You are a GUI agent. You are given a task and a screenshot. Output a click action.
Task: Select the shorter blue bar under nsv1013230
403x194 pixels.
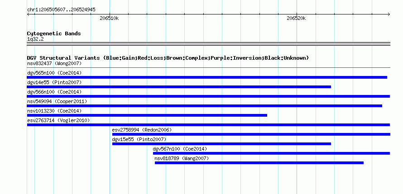(147, 115)
